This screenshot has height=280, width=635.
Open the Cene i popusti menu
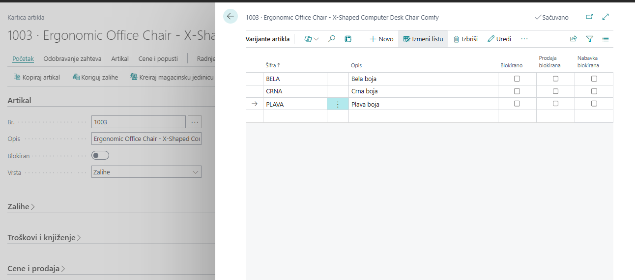point(158,58)
